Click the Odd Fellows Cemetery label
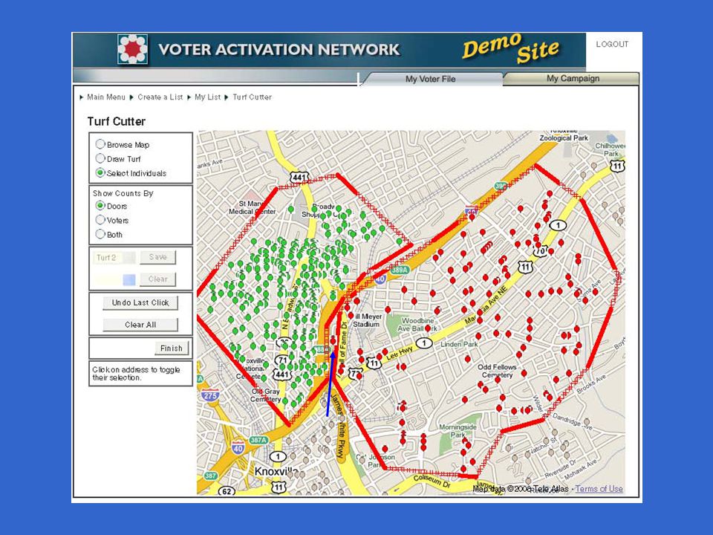The height and width of the screenshot is (535, 713). point(497,371)
